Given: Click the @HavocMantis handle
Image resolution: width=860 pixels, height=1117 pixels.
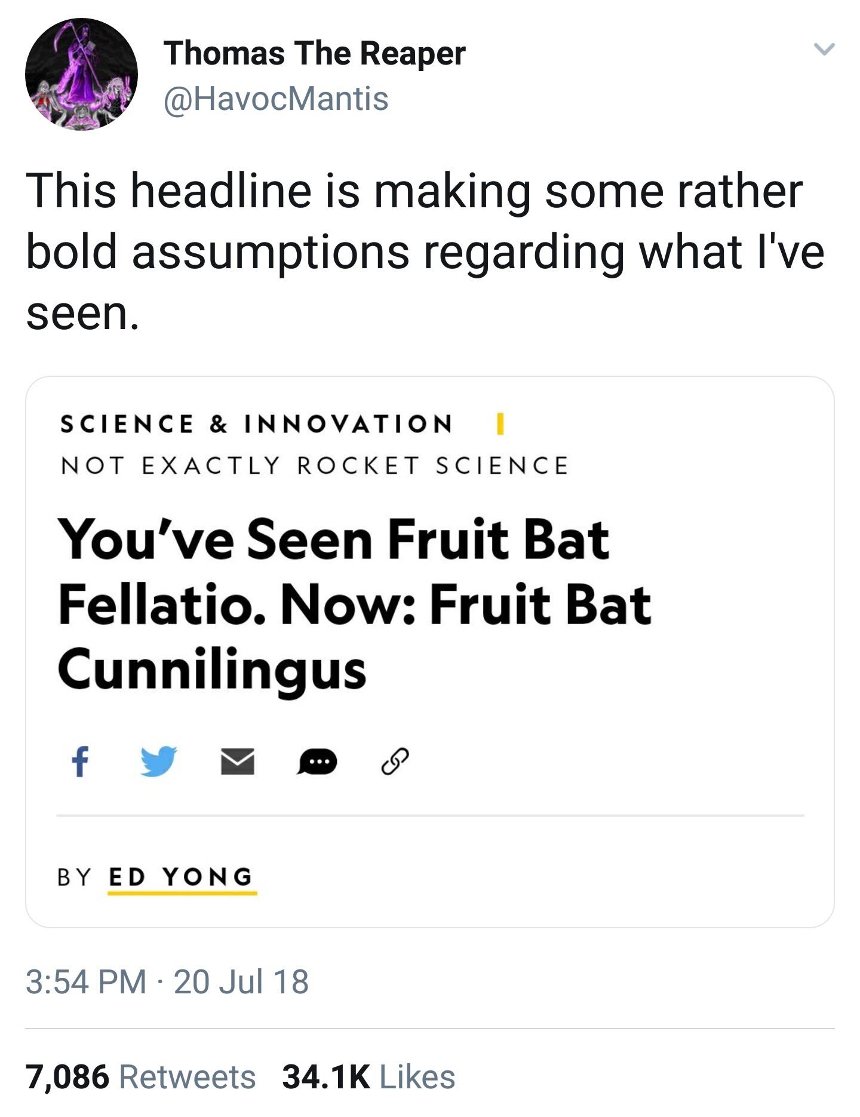Looking at the screenshot, I should (x=275, y=98).
